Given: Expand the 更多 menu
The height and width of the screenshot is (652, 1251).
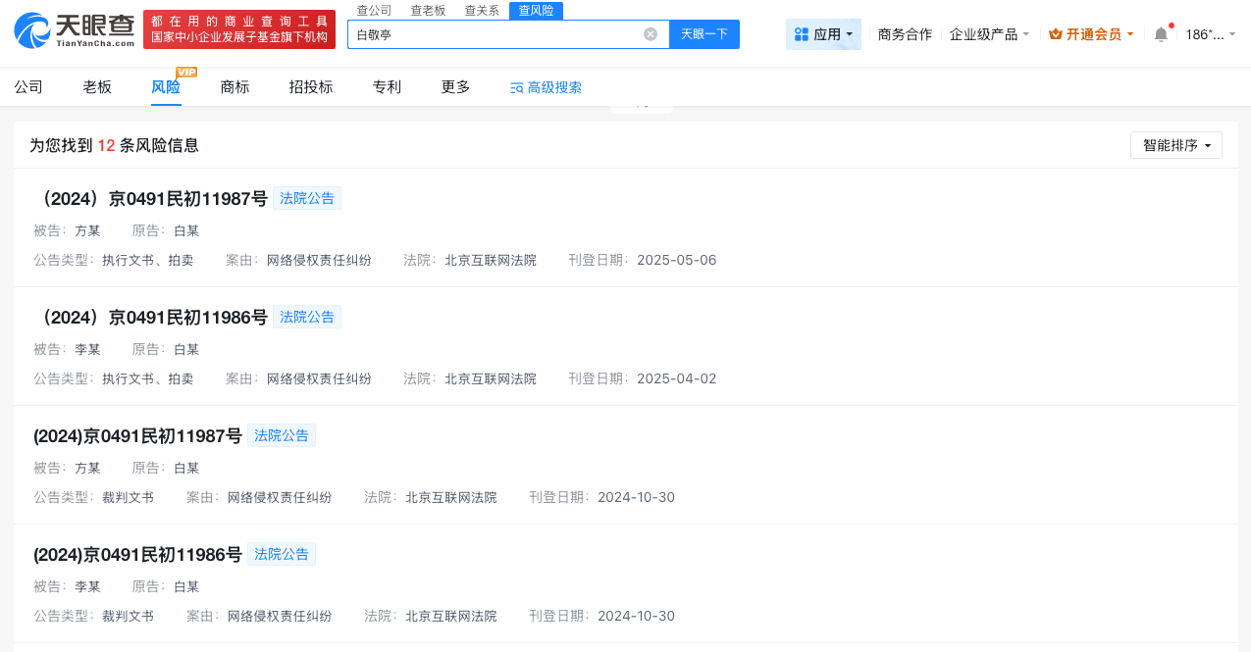Looking at the screenshot, I should point(454,86).
